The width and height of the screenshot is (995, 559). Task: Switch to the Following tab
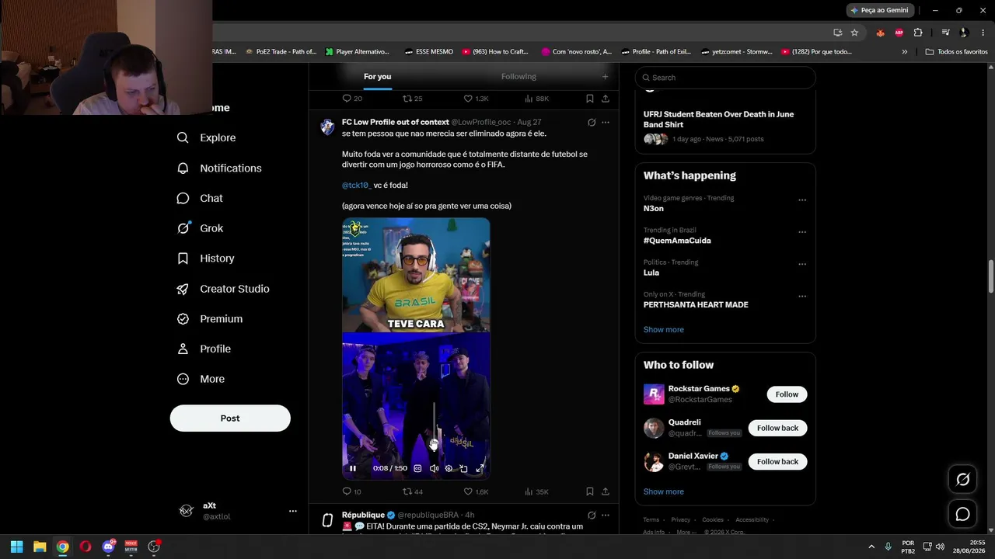click(518, 77)
